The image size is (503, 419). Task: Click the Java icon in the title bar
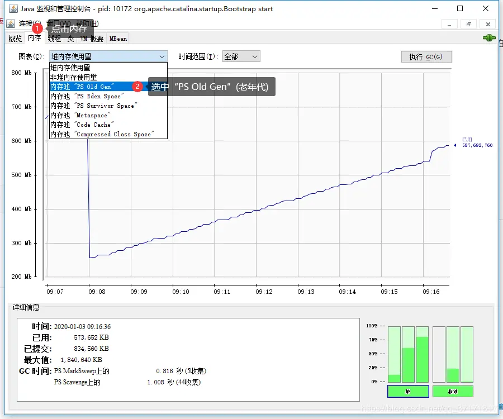coord(13,8)
